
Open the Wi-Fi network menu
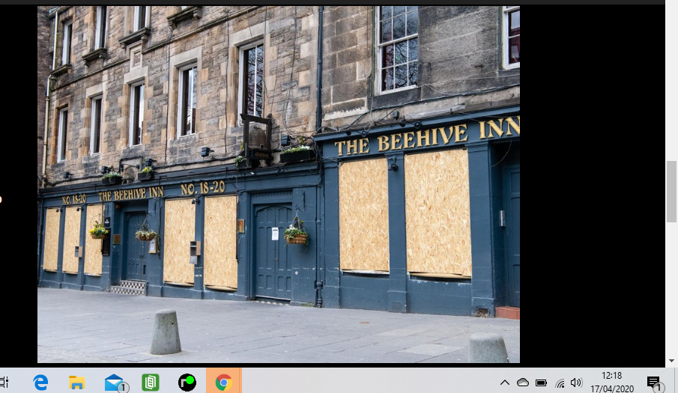coord(560,383)
